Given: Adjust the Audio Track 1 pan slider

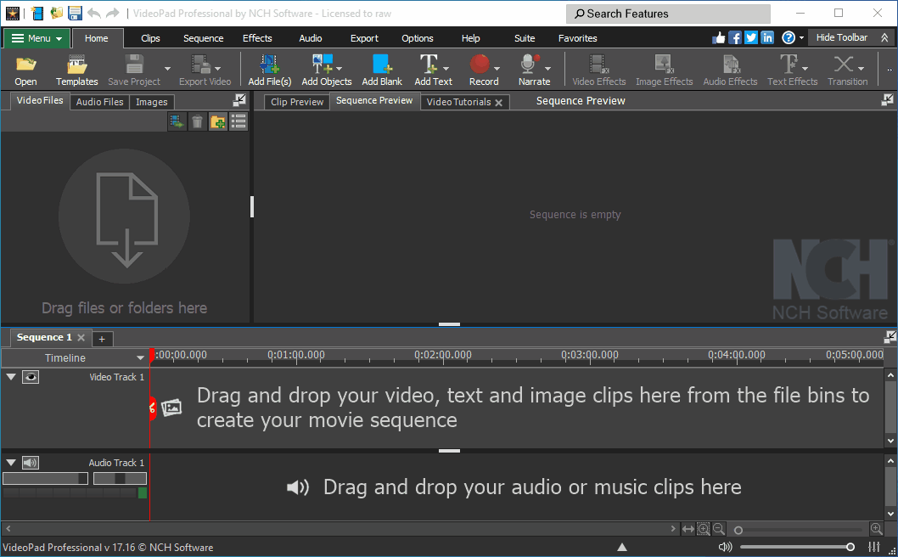Looking at the screenshot, I should point(120,479).
